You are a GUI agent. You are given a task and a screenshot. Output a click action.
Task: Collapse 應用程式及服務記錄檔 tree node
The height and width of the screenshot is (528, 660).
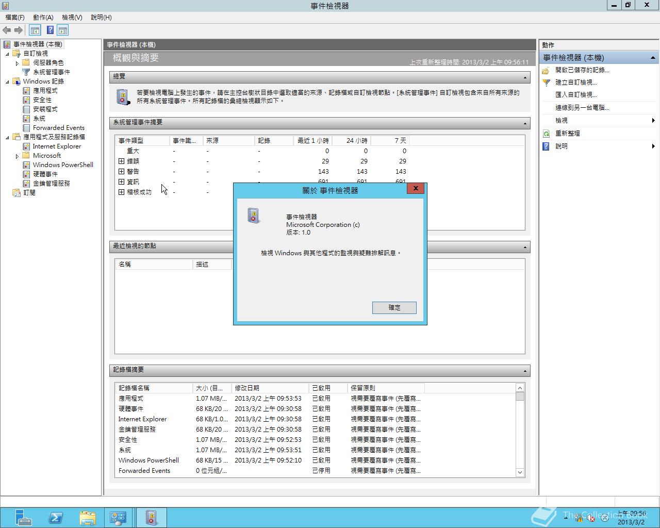pos(7,137)
